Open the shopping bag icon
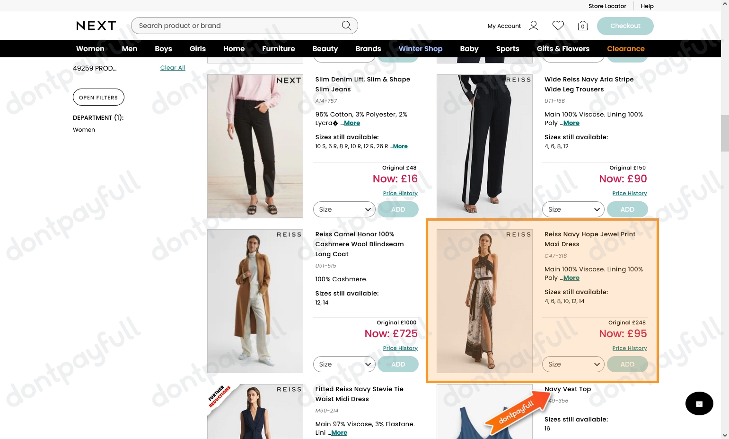The height and width of the screenshot is (439, 729). (583, 26)
